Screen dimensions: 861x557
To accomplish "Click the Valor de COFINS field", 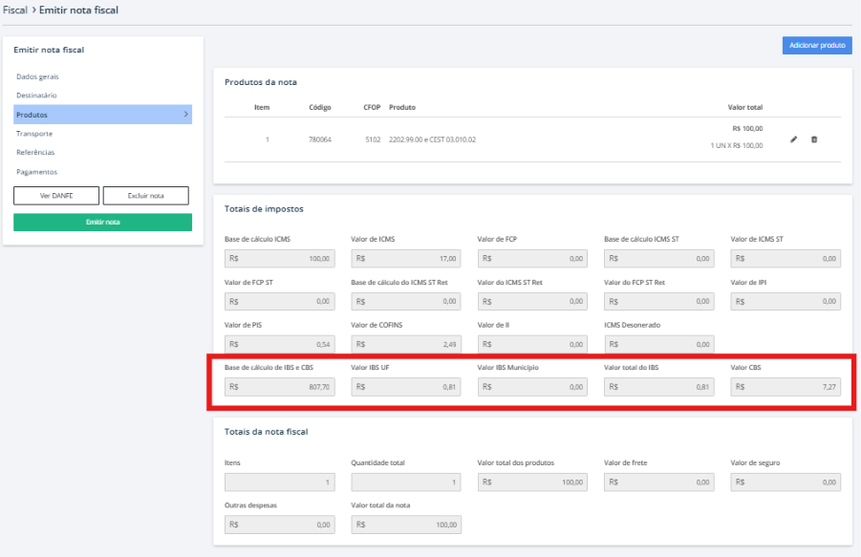I will pyautogui.click(x=406, y=344).
